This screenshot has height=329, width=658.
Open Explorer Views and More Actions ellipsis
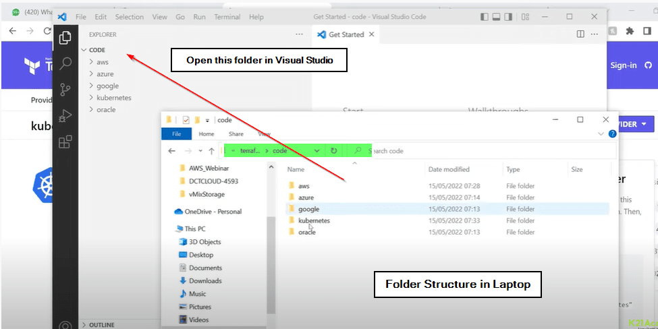[299, 34]
